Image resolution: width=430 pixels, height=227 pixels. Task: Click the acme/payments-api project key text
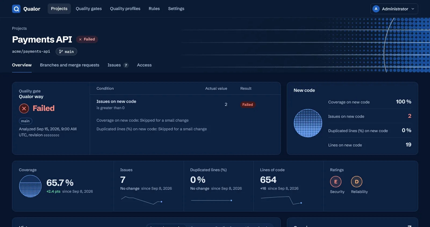click(31, 52)
